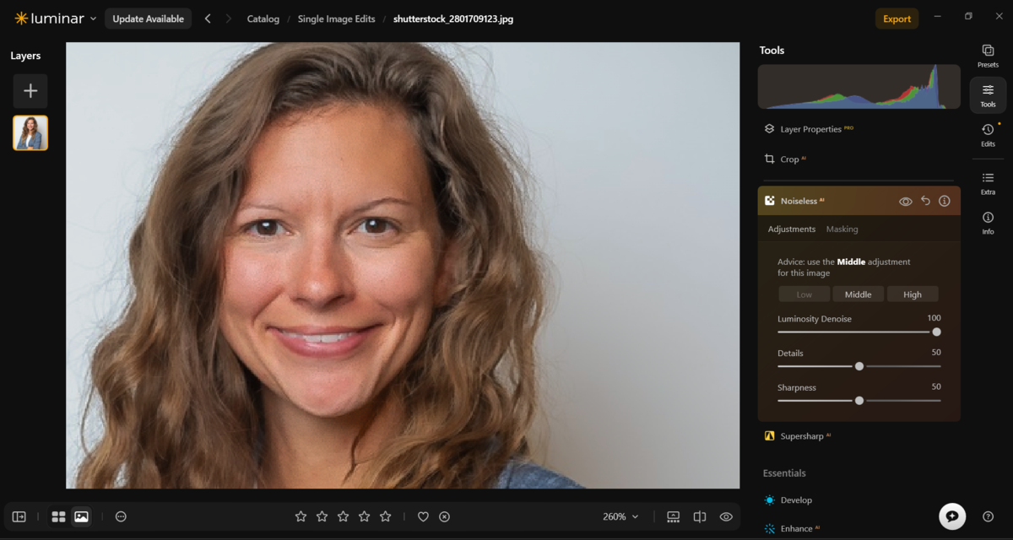Rate image five stars
Viewport: 1013px width, 540px height.
[x=385, y=516]
